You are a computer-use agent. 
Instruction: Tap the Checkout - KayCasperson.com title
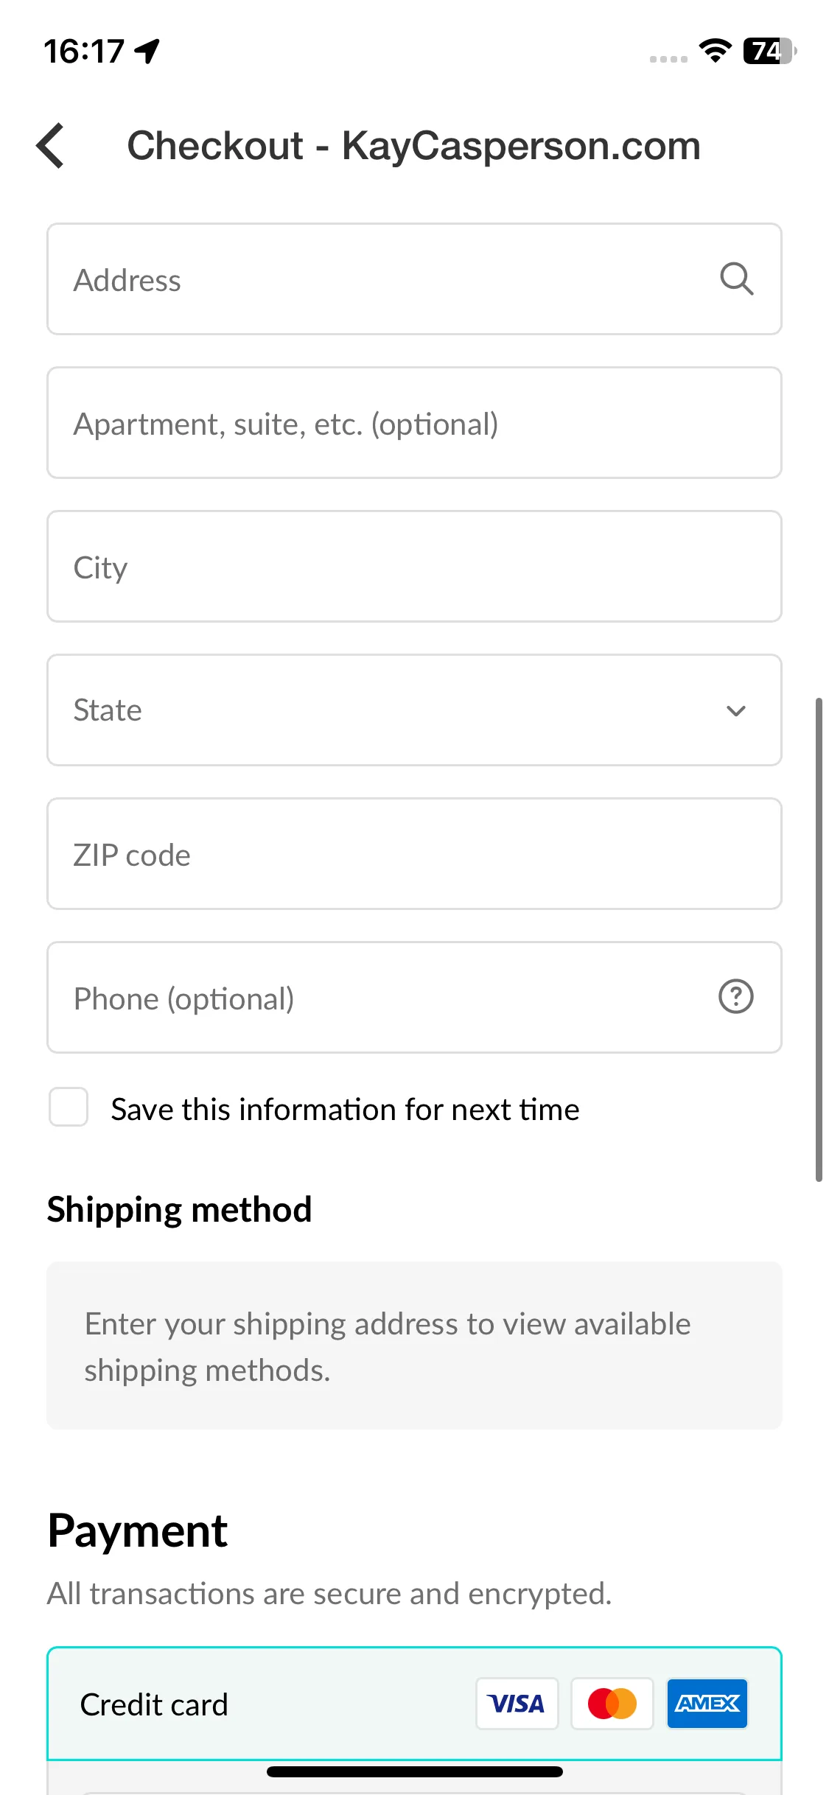(x=413, y=145)
